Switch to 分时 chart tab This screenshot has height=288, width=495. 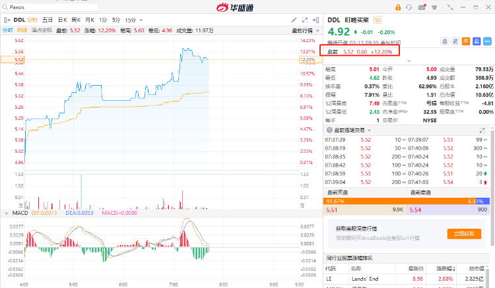[x=32, y=20]
